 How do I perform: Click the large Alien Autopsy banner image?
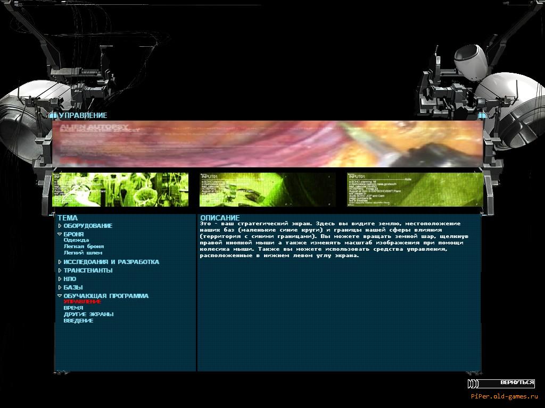(268, 144)
